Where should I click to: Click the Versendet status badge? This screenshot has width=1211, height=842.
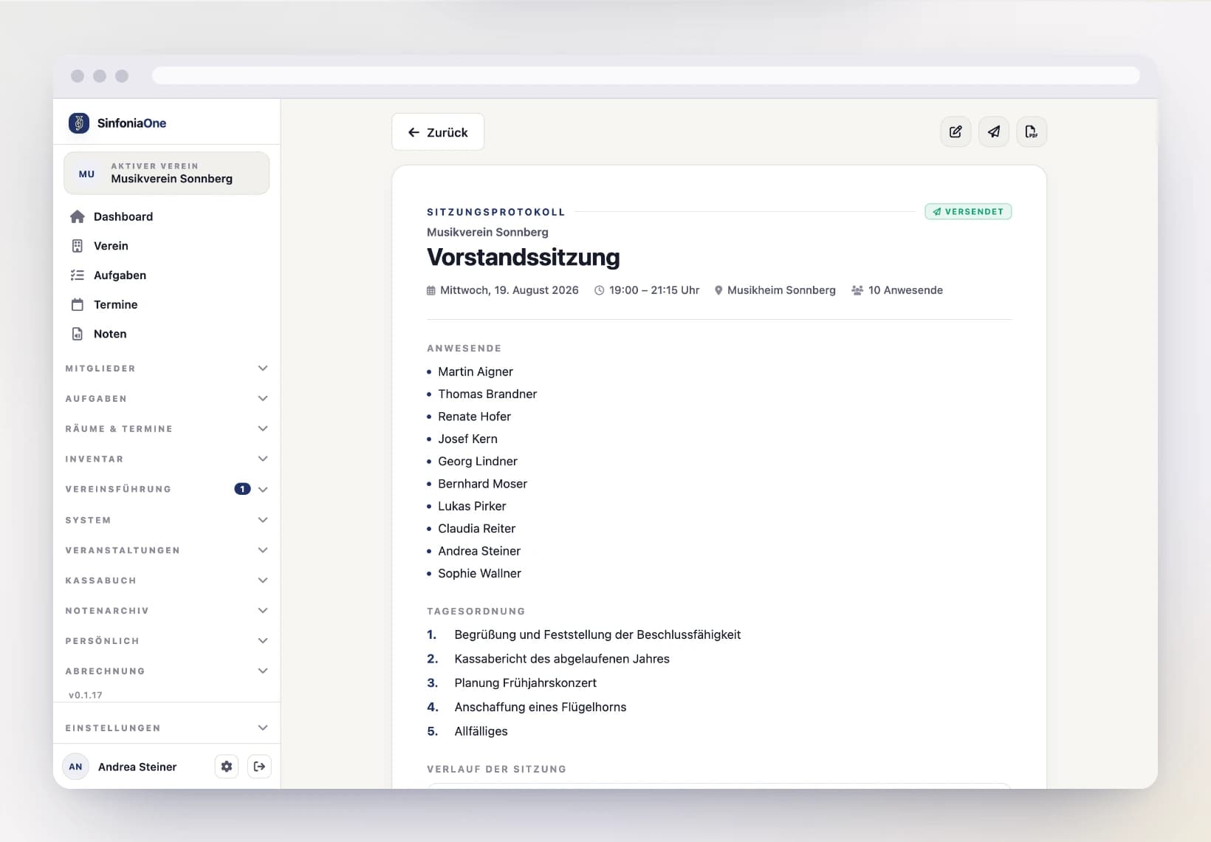[x=968, y=212]
